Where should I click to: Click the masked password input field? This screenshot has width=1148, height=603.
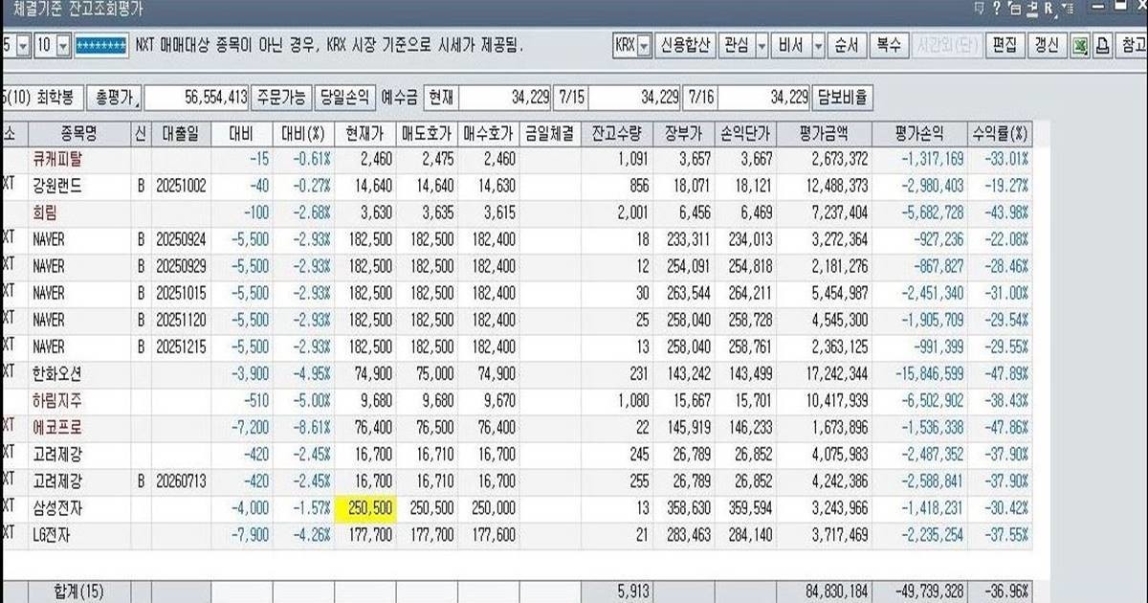click(99, 45)
